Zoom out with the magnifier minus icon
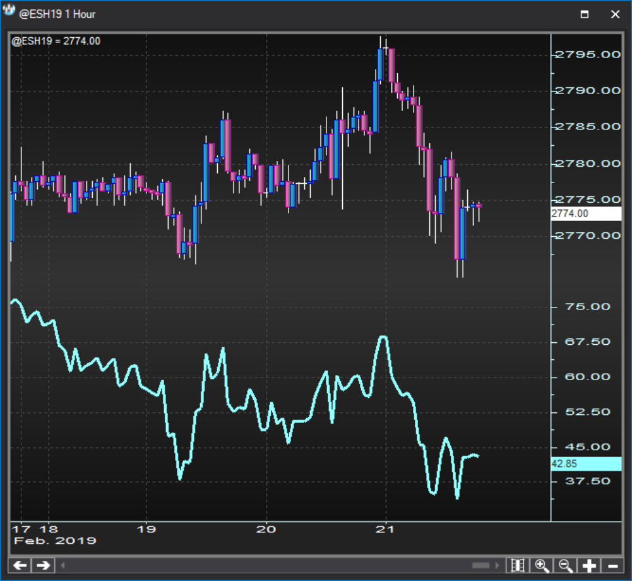Image resolution: width=632 pixels, height=581 pixels. [x=566, y=565]
